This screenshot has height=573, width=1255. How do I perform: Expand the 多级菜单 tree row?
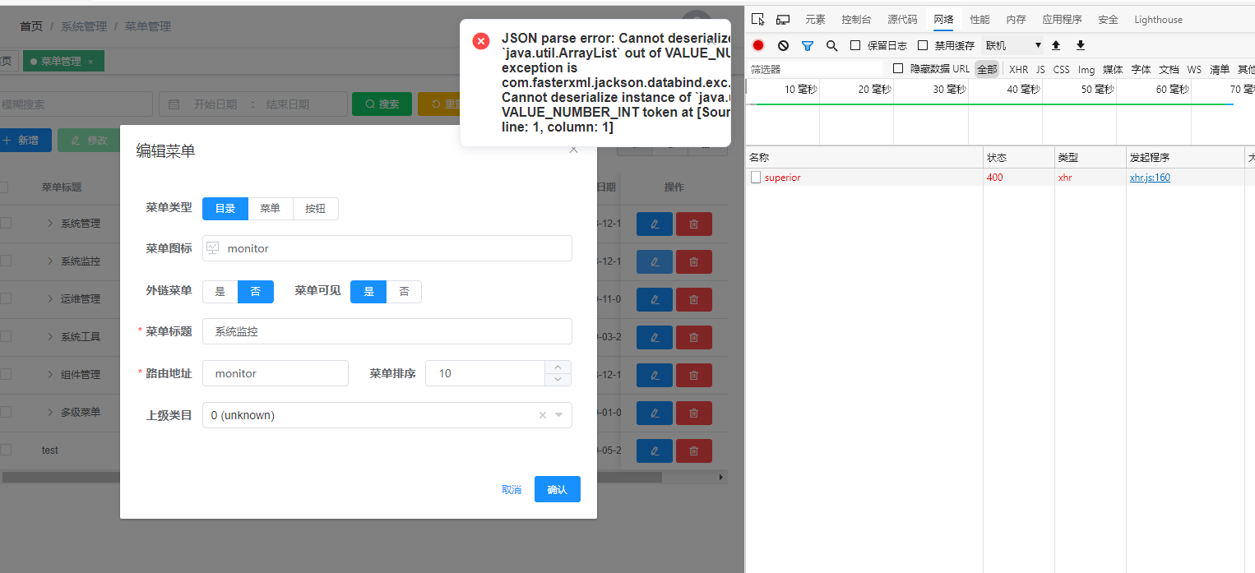pyautogui.click(x=49, y=412)
